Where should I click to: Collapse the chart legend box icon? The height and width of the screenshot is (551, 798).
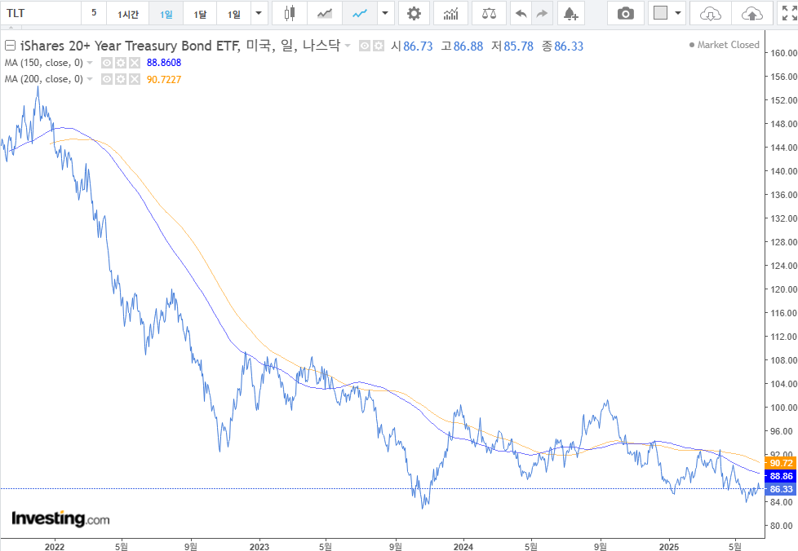[x=10, y=46]
